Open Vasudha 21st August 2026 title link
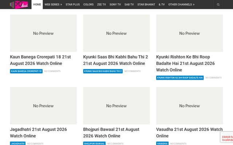This screenshot has width=233, height=145. (x=189, y=133)
